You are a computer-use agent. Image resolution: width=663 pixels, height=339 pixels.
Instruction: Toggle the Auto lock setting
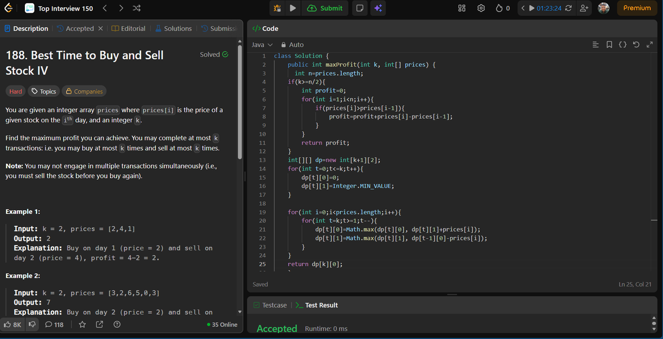[293, 45]
